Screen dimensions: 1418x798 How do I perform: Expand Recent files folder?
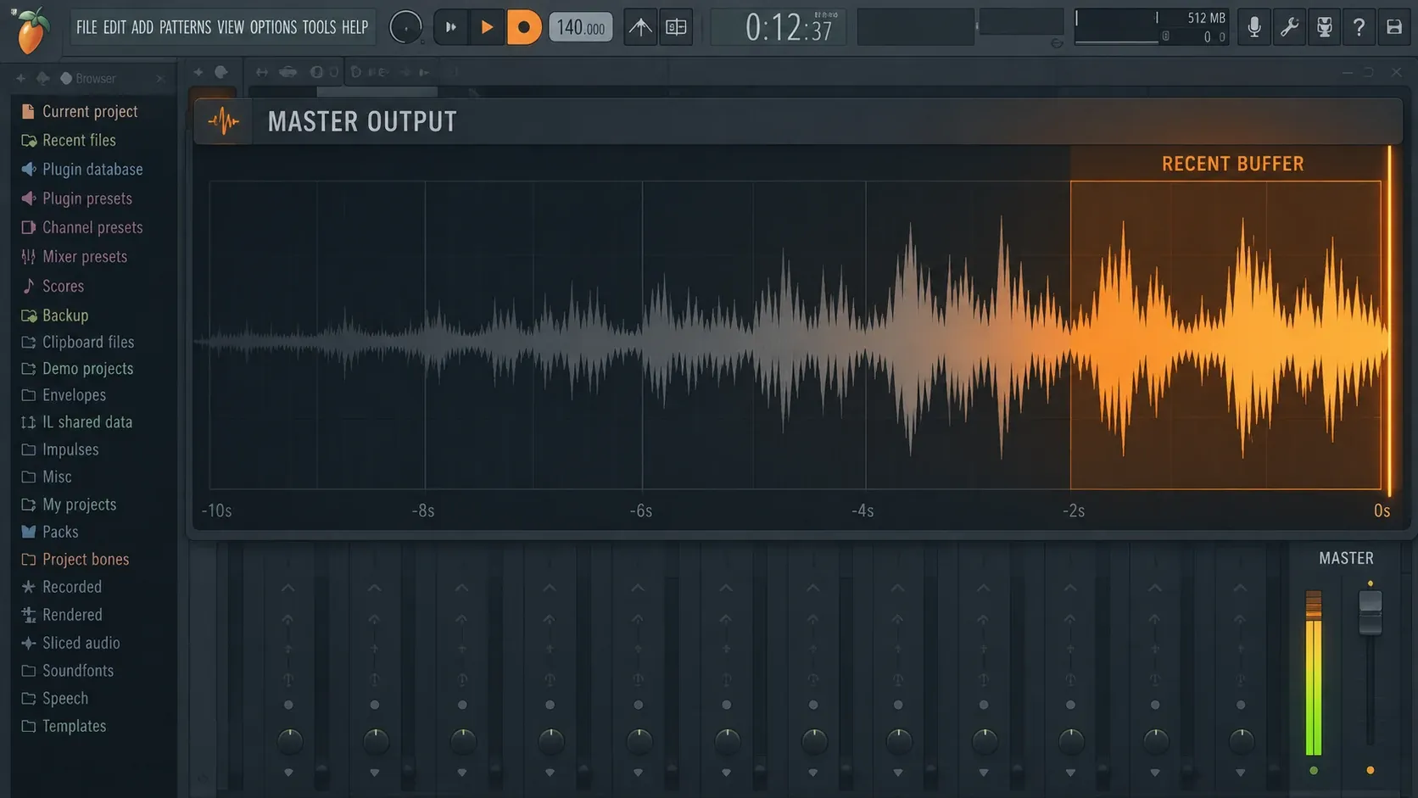pyautogui.click(x=69, y=140)
